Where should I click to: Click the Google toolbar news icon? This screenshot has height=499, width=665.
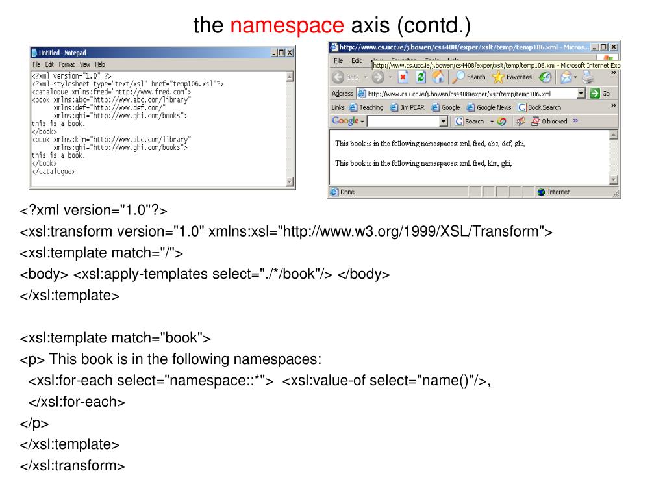521,122
